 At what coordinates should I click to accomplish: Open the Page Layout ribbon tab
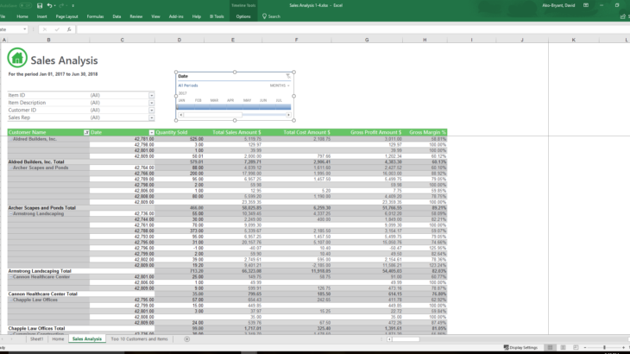coord(66,16)
